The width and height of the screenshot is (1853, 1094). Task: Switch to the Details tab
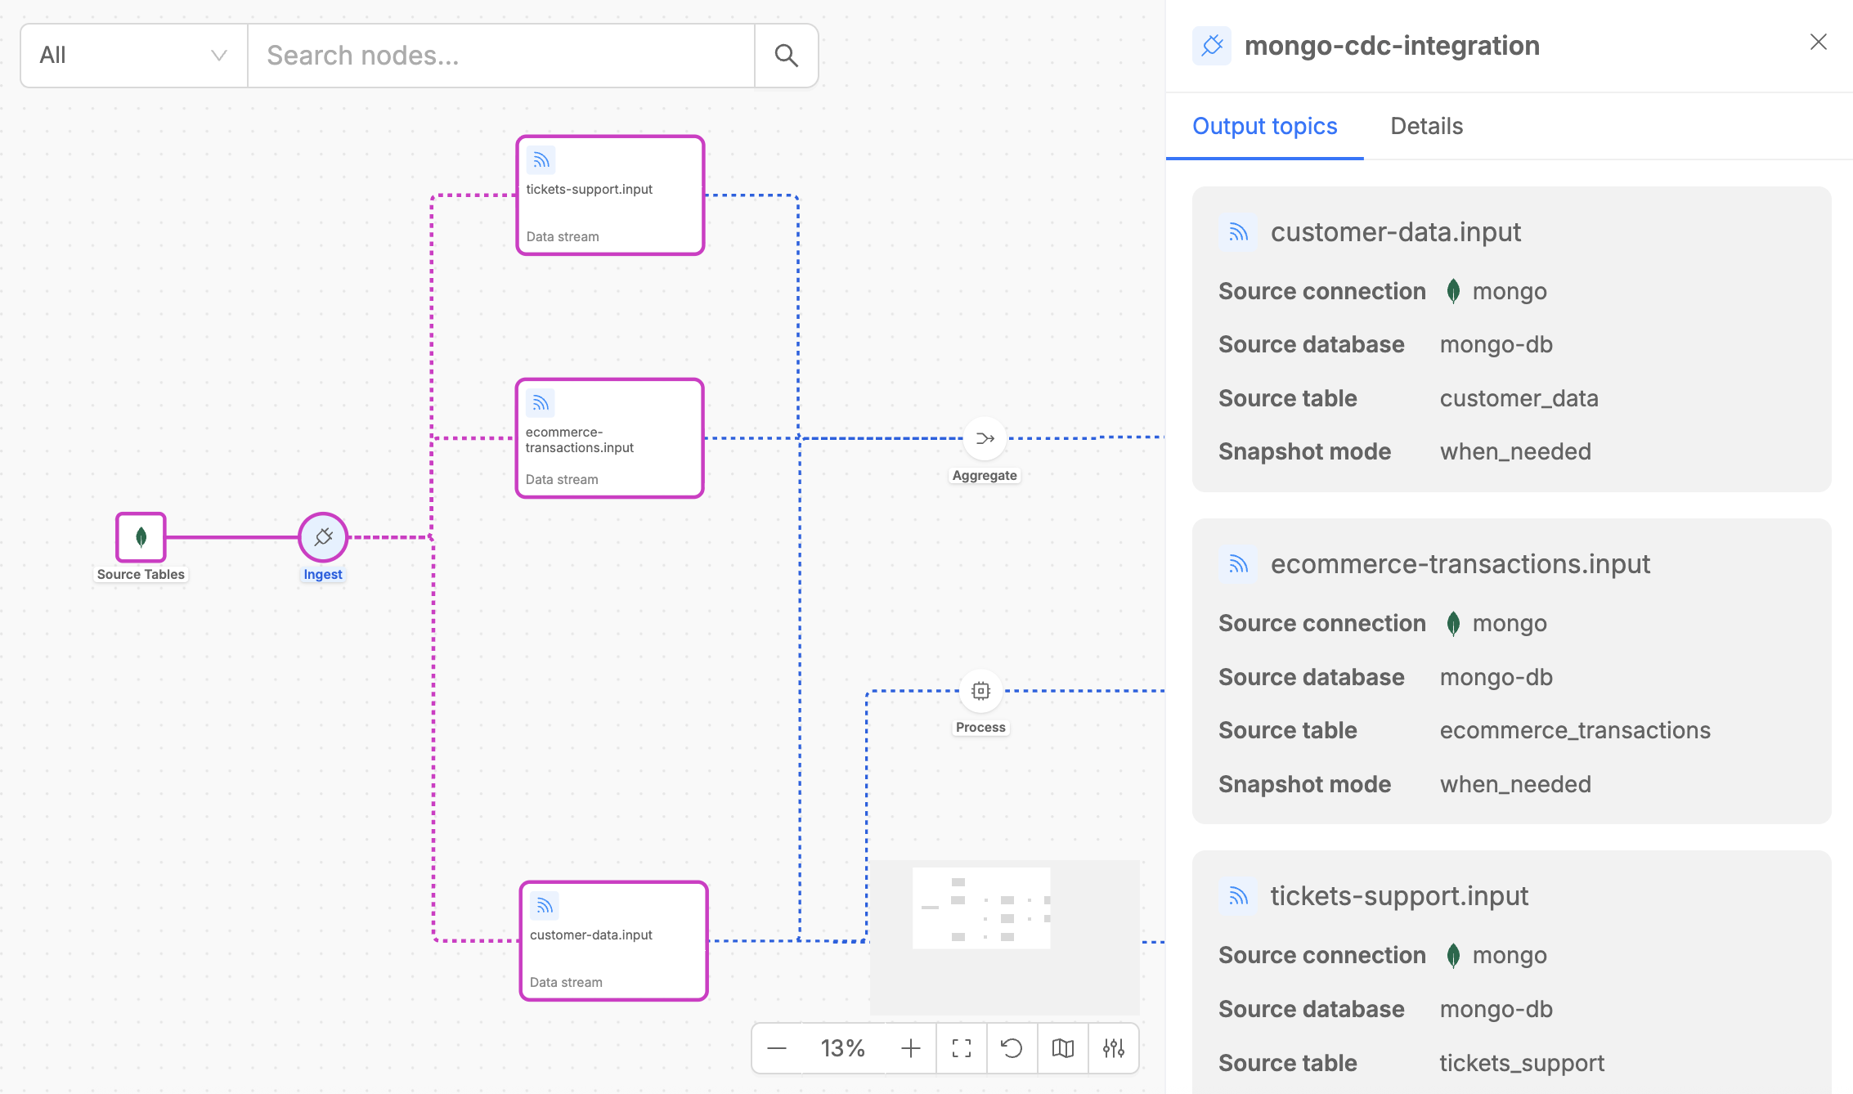[x=1426, y=126]
